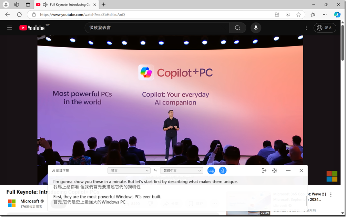Select the 'First, they are the most powerful' subtitle line
Image resolution: width=346 pixels, height=217 pixels.
[x=107, y=197]
